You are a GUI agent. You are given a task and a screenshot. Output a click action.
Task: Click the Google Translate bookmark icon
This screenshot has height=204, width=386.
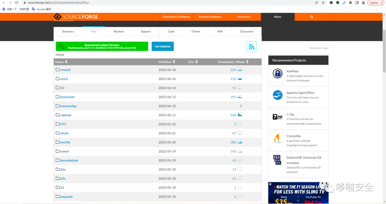point(34,9)
